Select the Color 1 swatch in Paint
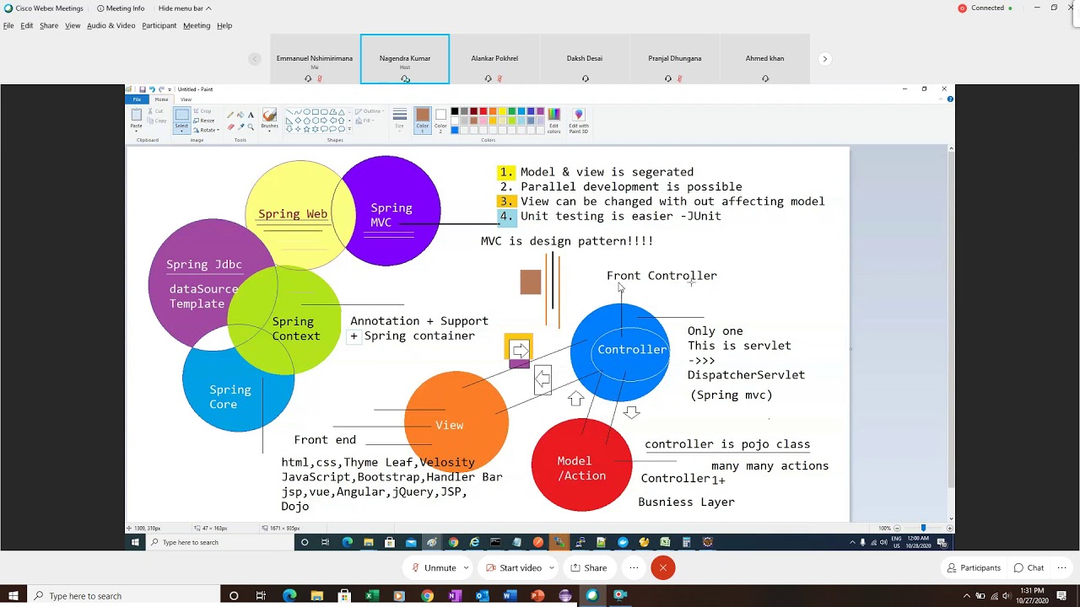The height and width of the screenshot is (607, 1080). point(423,121)
